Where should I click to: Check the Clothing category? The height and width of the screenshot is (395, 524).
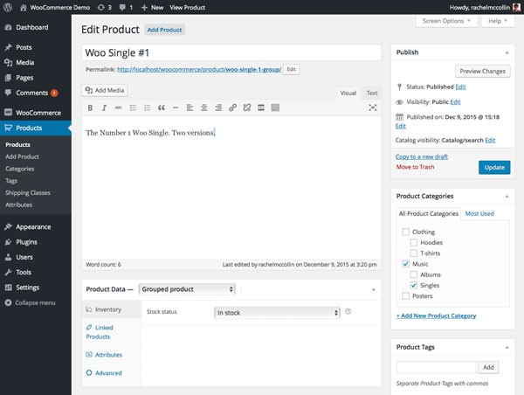406,232
